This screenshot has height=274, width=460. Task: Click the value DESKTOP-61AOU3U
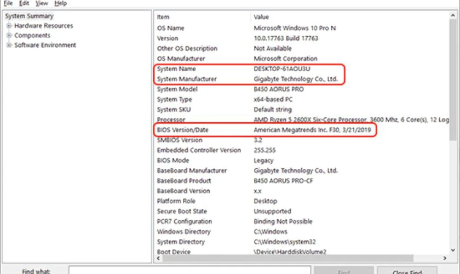[x=282, y=69]
